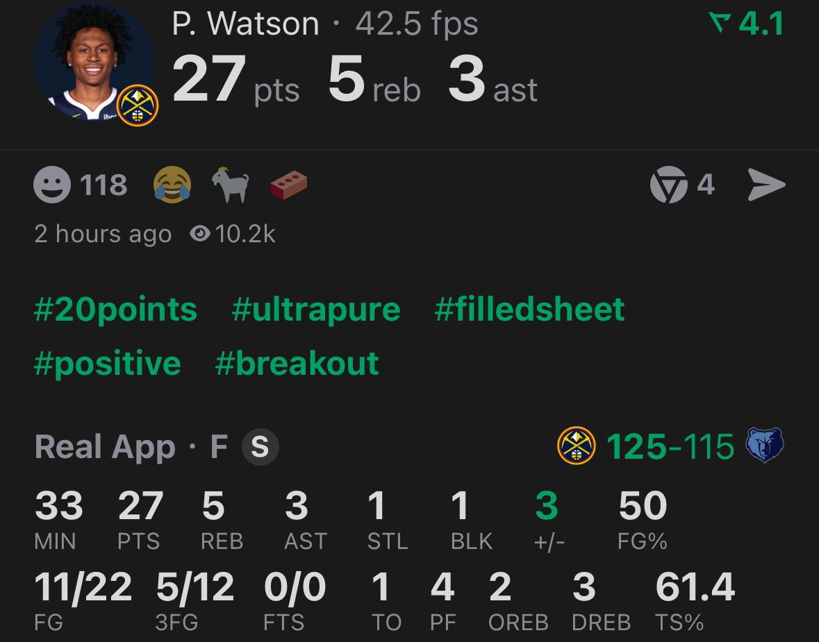Tap the smiley reaction icon
The width and height of the screenshot is (819, 642).
(51, 185)
